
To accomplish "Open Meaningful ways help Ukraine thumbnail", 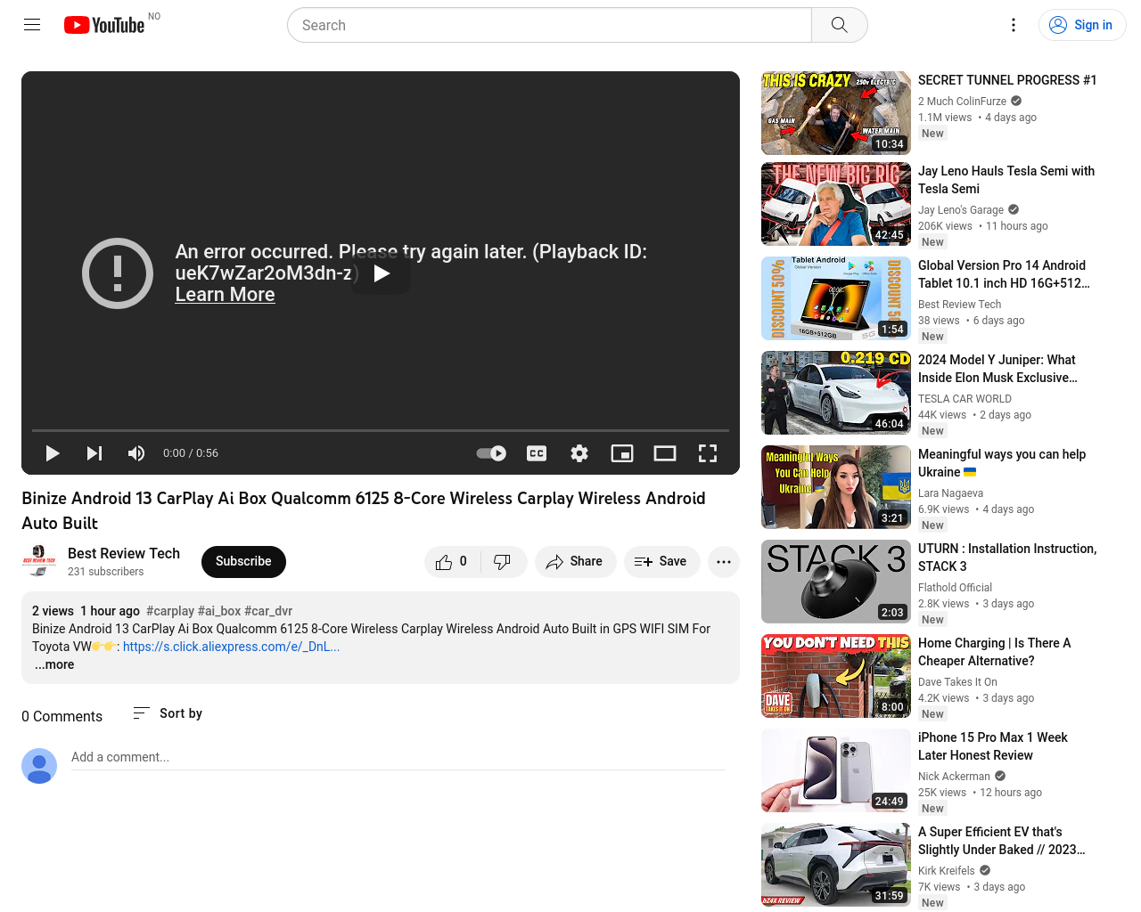I will click(x=836, y=487).
